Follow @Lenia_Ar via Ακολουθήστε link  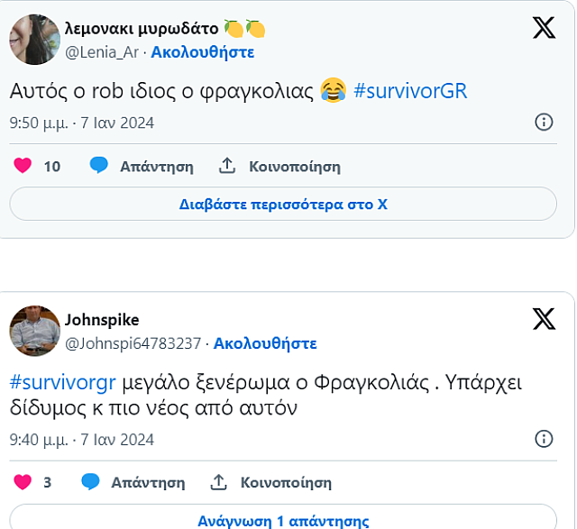click(202, 52)
